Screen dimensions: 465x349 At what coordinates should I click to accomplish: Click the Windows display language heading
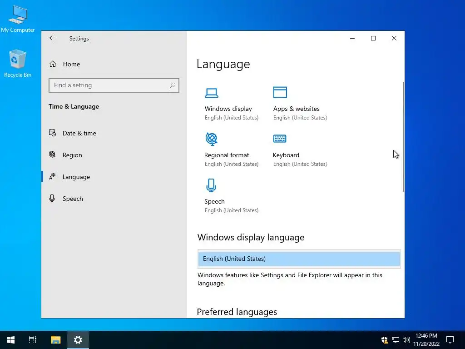(x=251, y=237)
